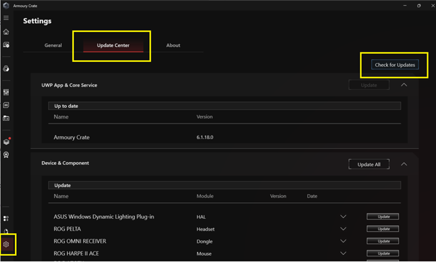Click the Armoury Crate logo in title bar
The height and width of the screenshot is (262, 436).
point(6,6)
